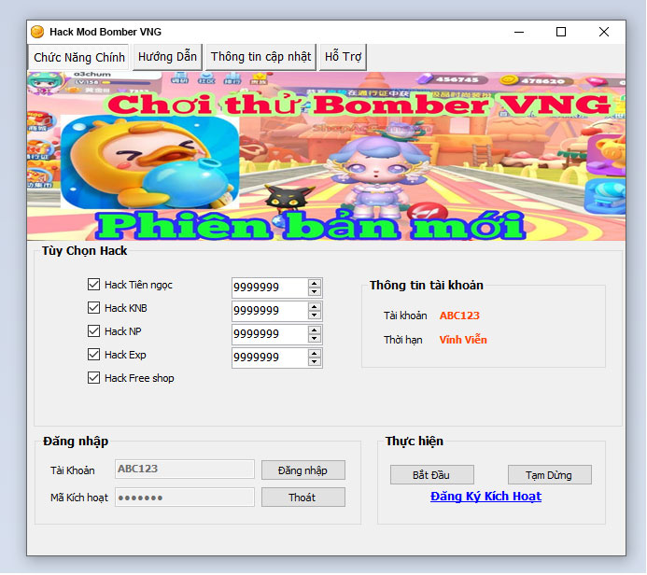Click the Mã Kích hoạt password field

pos(185,498)
